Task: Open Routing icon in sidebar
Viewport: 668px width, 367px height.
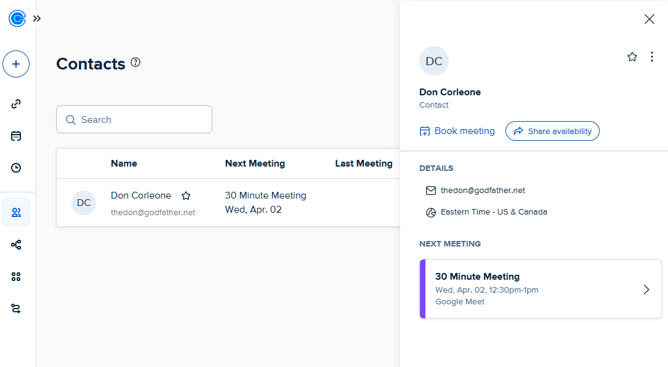Action: (16, 309)
